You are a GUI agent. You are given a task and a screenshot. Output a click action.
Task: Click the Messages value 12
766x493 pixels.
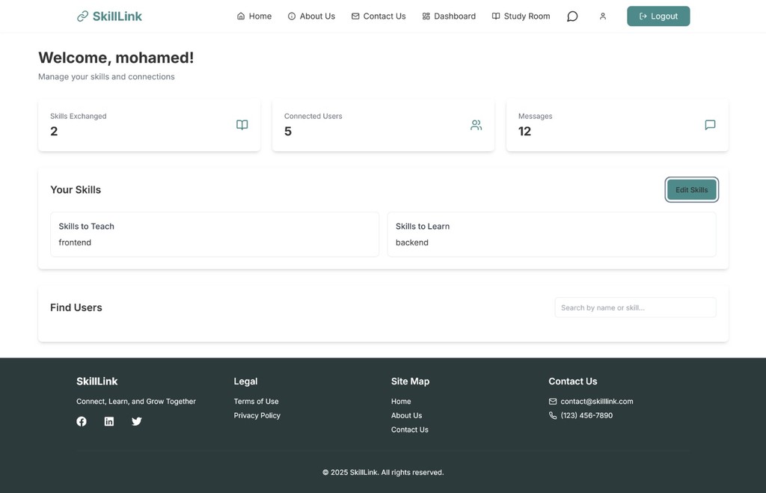[x=524, y=132]
